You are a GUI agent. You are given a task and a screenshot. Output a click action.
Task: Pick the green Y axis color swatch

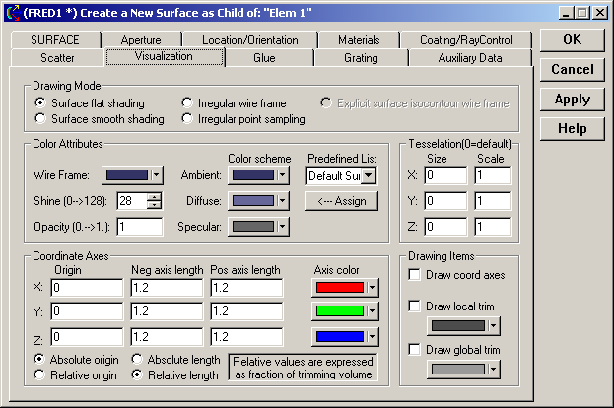point(338,312)
